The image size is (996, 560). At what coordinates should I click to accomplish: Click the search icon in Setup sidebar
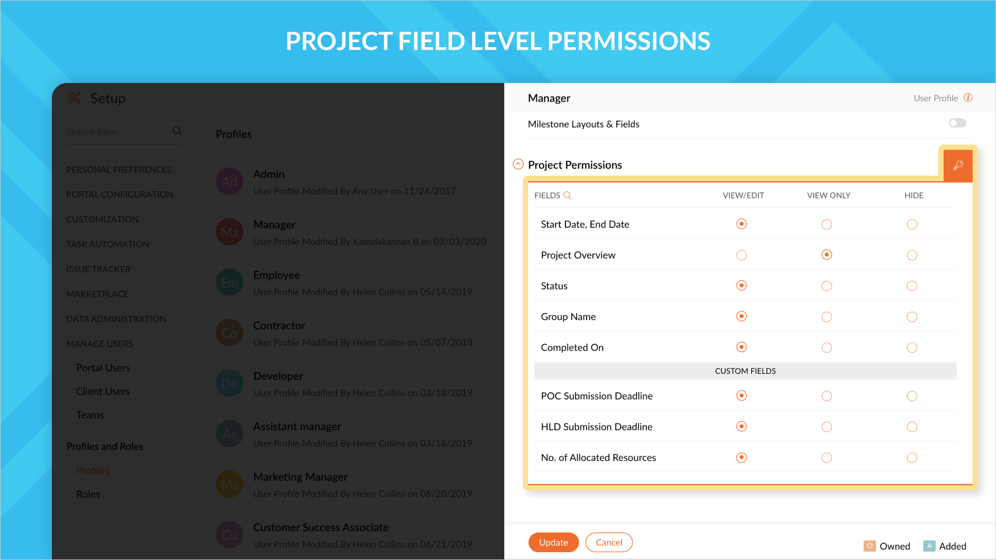[177, 131]
